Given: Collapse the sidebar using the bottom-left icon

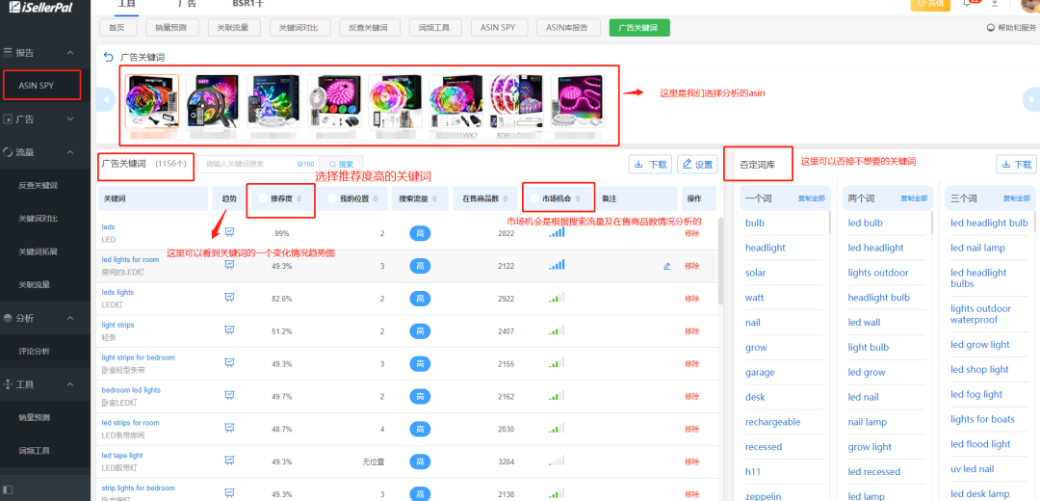Looking at the screenshot, I should click(x=8, y=489).
